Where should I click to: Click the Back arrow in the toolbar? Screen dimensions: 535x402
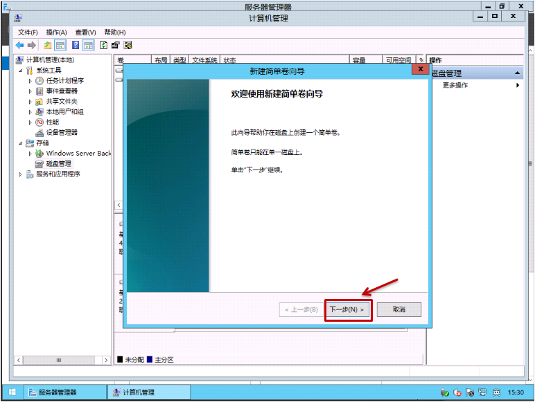click(19, 45)
